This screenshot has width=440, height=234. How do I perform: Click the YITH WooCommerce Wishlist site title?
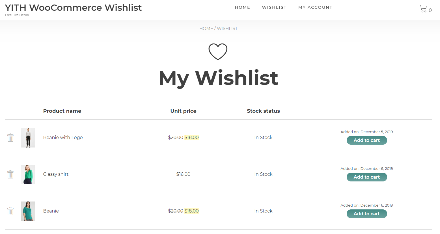coord(73,8)
